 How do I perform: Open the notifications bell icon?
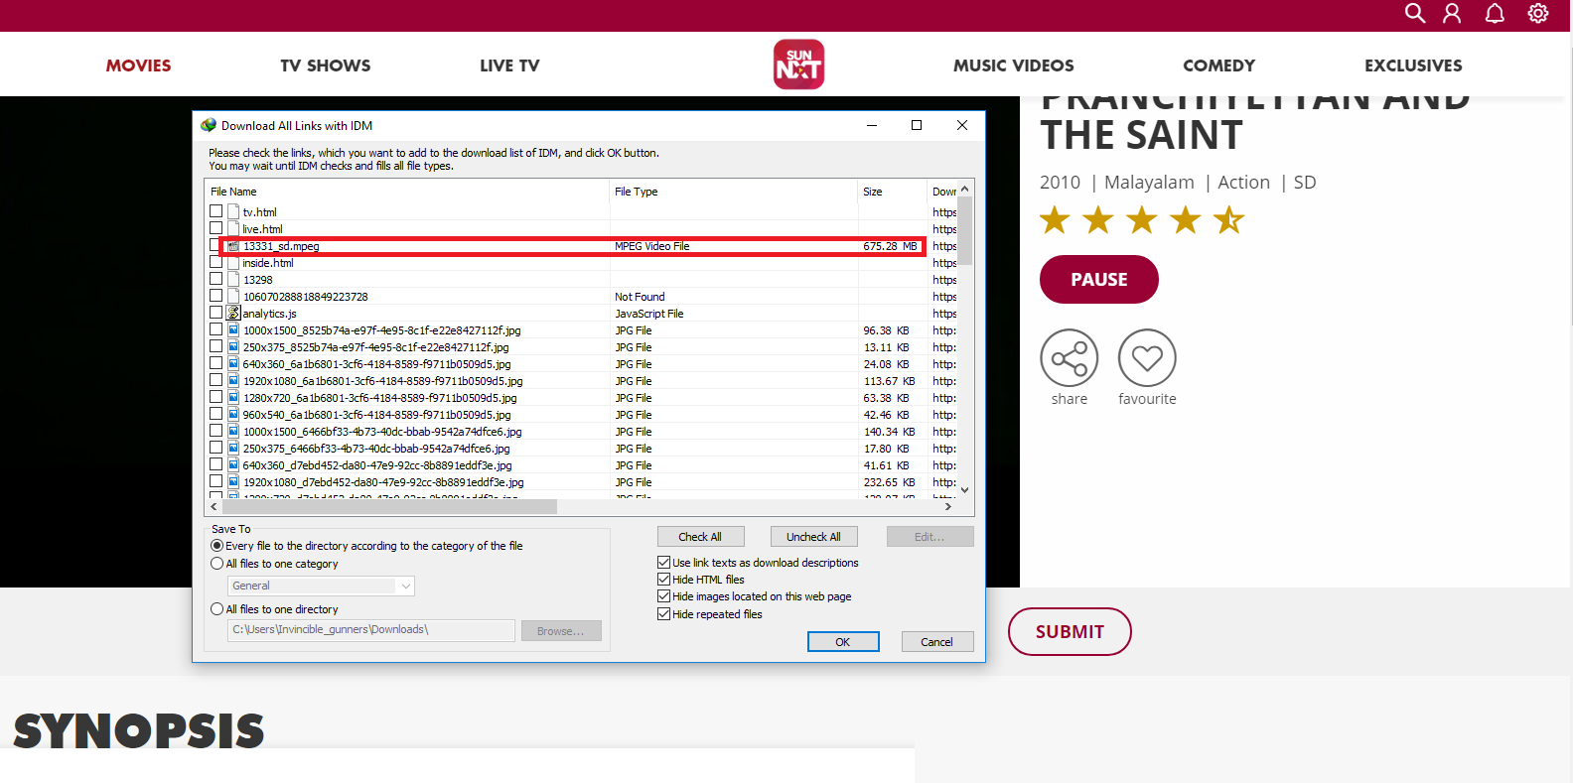tap(1495, 13)
